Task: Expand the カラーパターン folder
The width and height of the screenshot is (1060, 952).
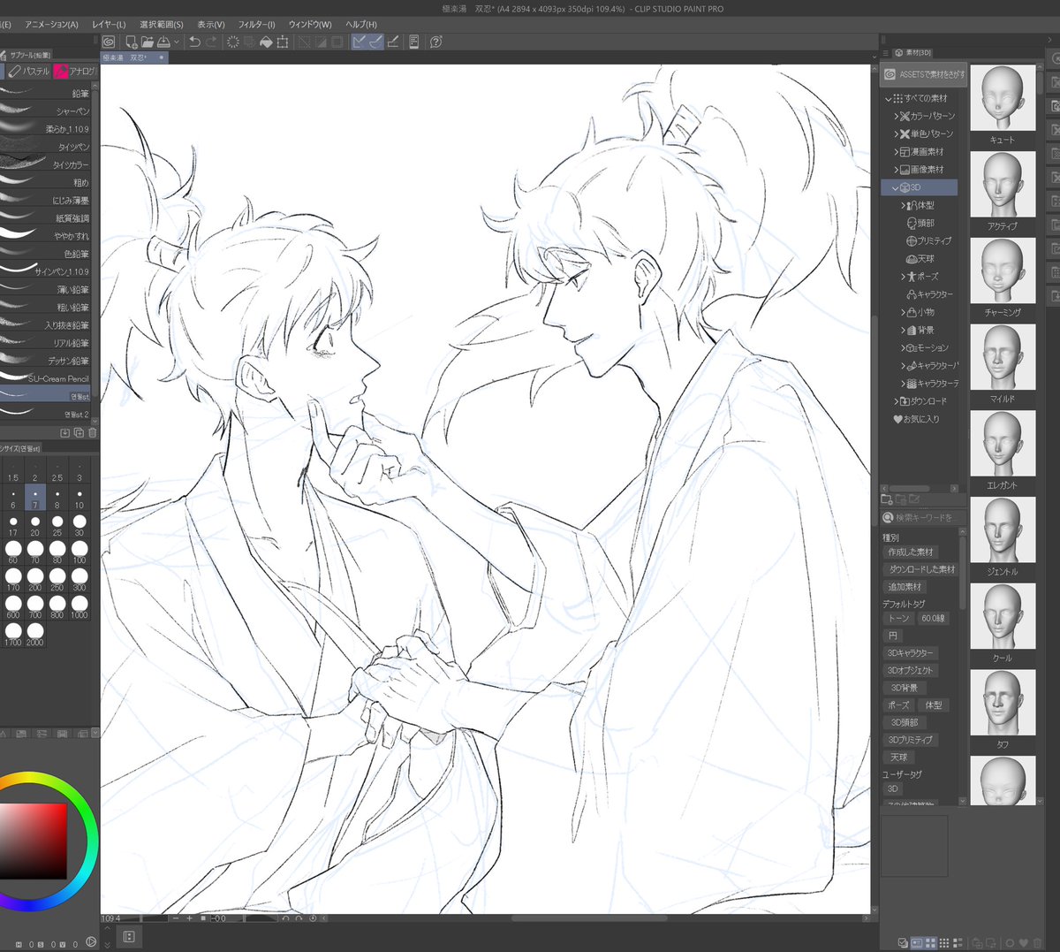Action: 896,116
